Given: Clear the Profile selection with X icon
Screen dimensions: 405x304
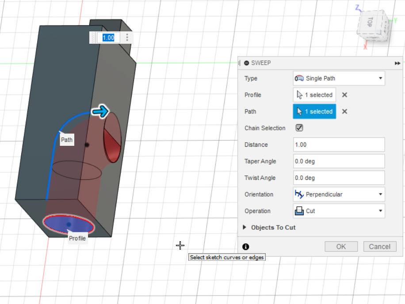Looking at the screenshot, I should (345, 95).
